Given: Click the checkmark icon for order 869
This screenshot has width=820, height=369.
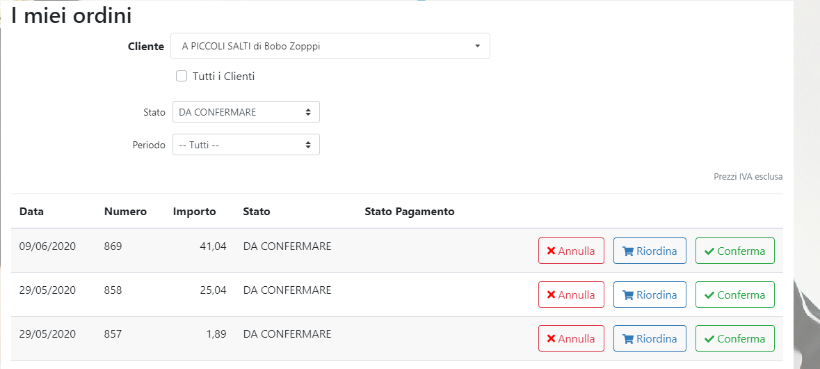Looking at the screenshot, I should pyautogui.click(x=709, y=251).
